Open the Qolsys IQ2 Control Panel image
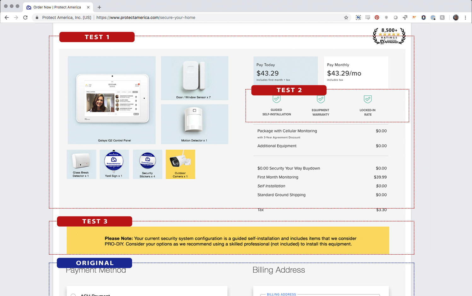 click(112, 100)
